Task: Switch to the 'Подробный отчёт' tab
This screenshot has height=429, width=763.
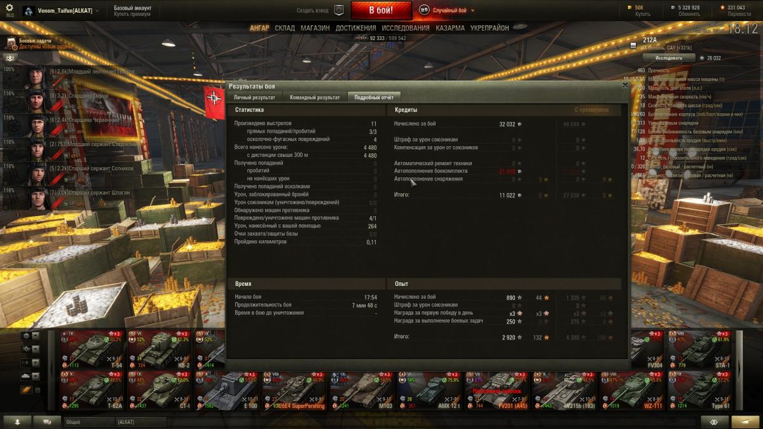Action: (x=374, y=97)
